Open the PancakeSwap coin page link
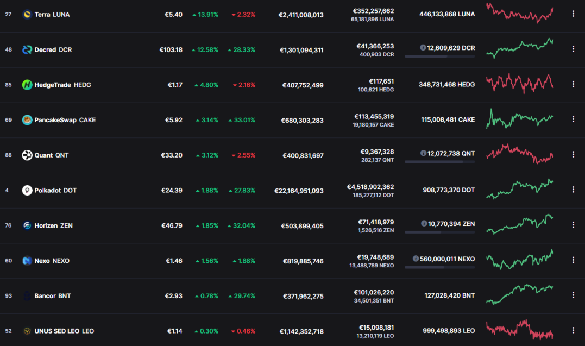585x346 pixels. point(65,120)
